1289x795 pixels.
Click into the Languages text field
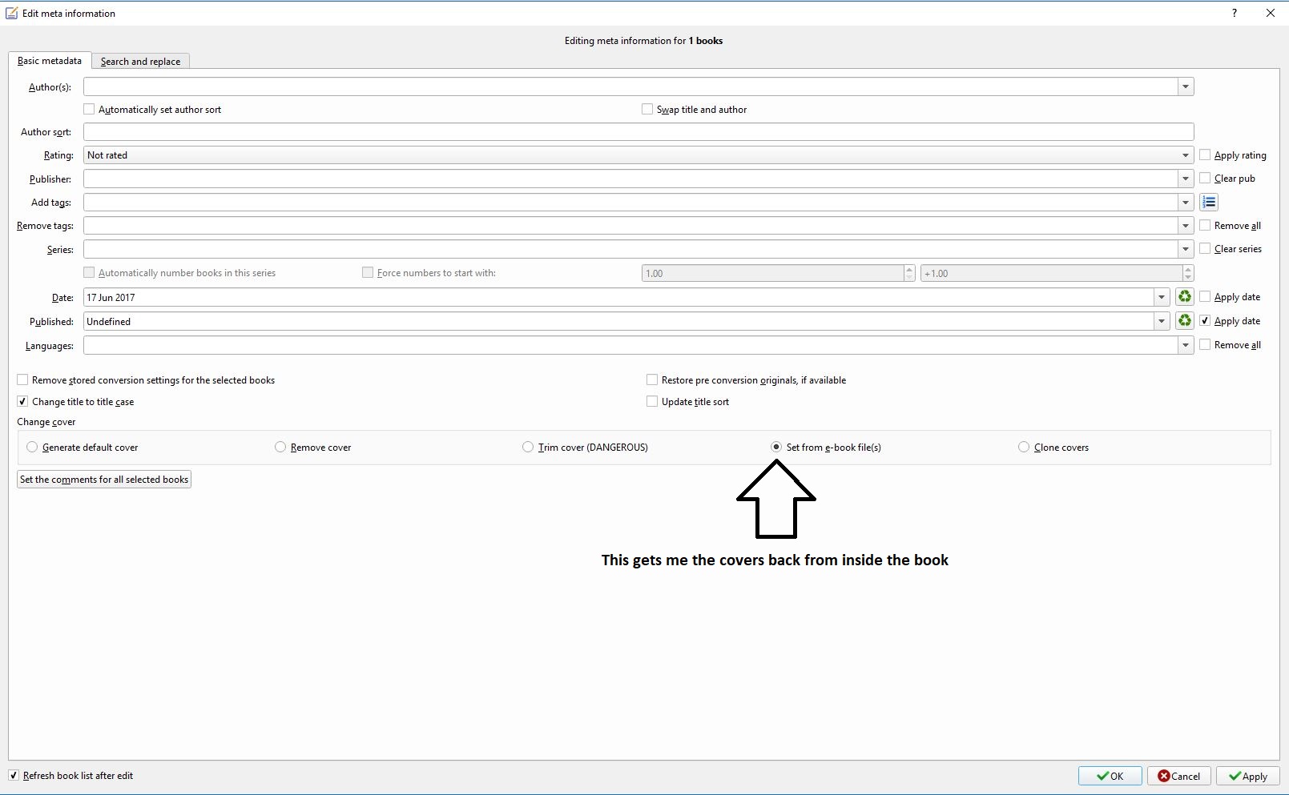630,345
